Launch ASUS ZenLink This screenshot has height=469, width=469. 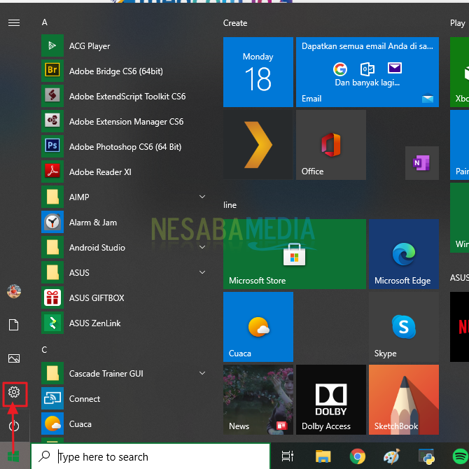[x=124, y=323]
